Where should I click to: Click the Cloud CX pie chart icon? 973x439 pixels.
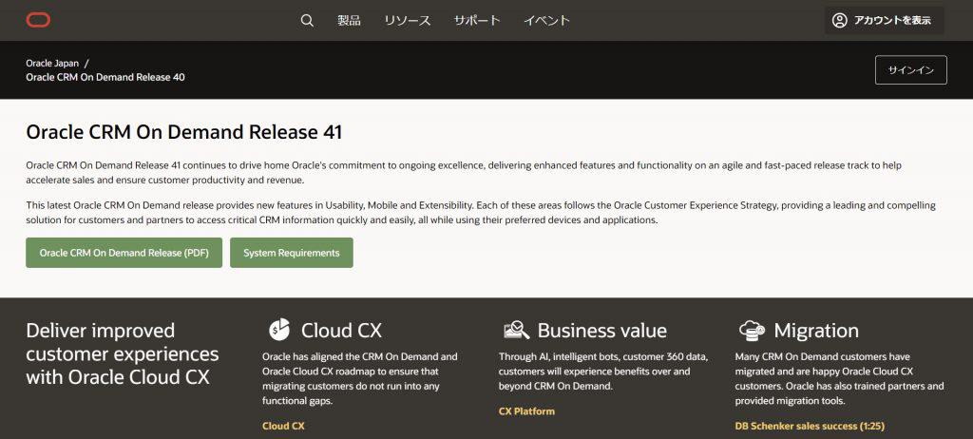(279, 330)
